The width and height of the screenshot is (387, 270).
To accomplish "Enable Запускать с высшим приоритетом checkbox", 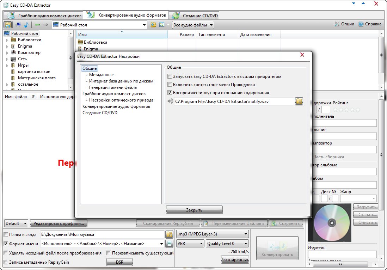I will 170,76.
